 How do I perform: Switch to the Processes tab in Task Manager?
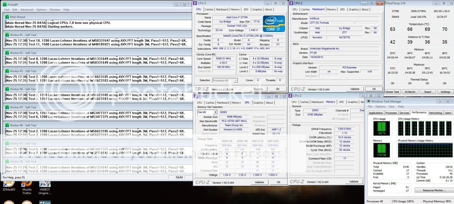pyautogui.click(x=391, y=113)
